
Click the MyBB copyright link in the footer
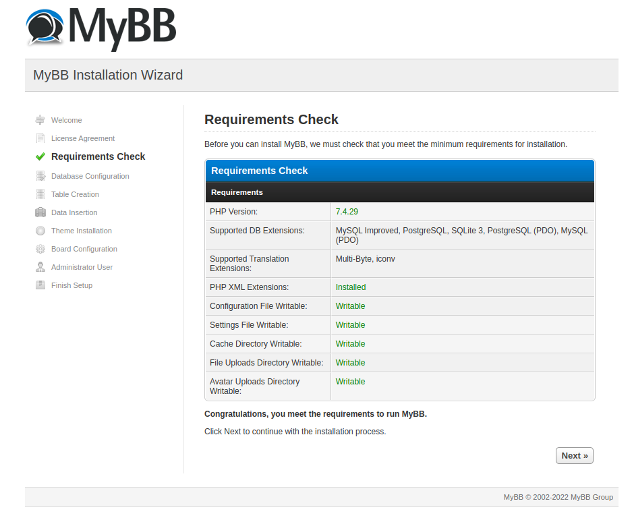click(512, 497)
